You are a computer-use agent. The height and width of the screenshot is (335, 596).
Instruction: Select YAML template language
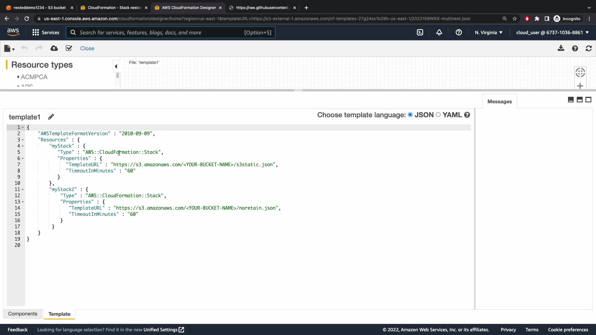click(438, 115)
